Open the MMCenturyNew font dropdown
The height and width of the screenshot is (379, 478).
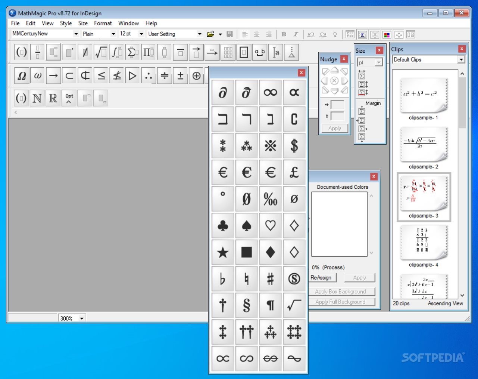(x=76, y=34)
